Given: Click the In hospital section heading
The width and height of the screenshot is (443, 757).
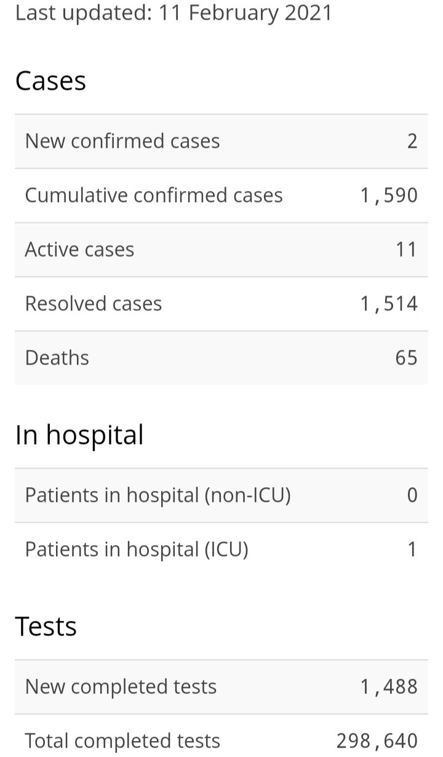Looking at the screenshot, I should [x=79, y=435].
